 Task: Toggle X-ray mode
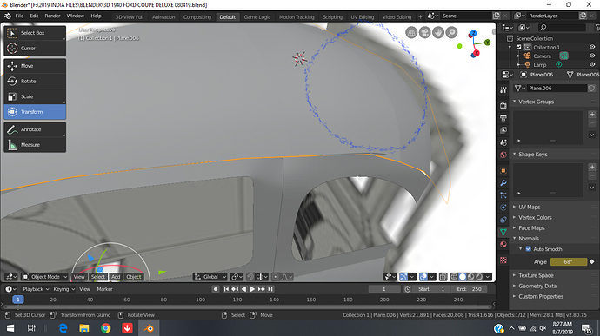coord(443,277)
